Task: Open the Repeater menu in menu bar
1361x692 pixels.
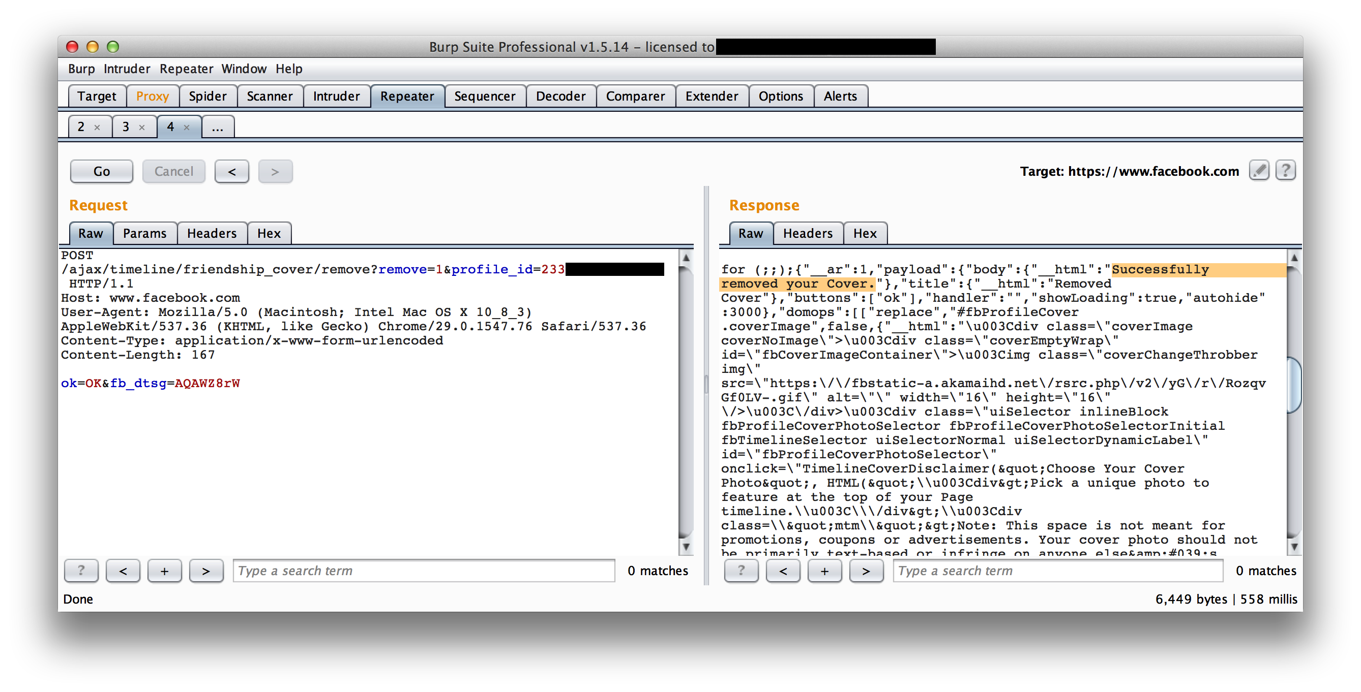Action: (x=187, y=69)
